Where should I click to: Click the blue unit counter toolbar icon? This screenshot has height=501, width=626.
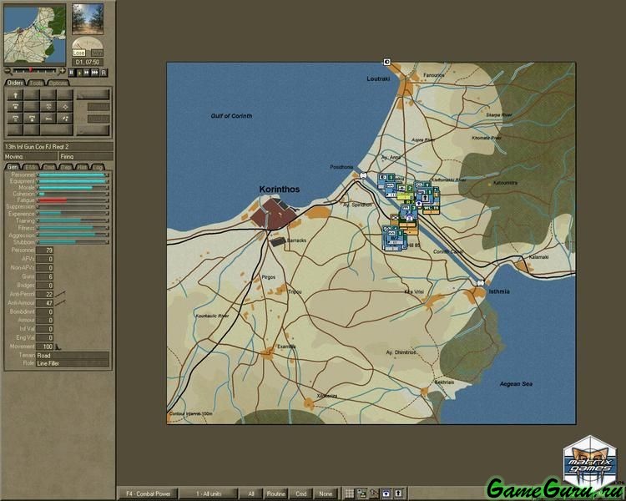(x=386, y=493)
